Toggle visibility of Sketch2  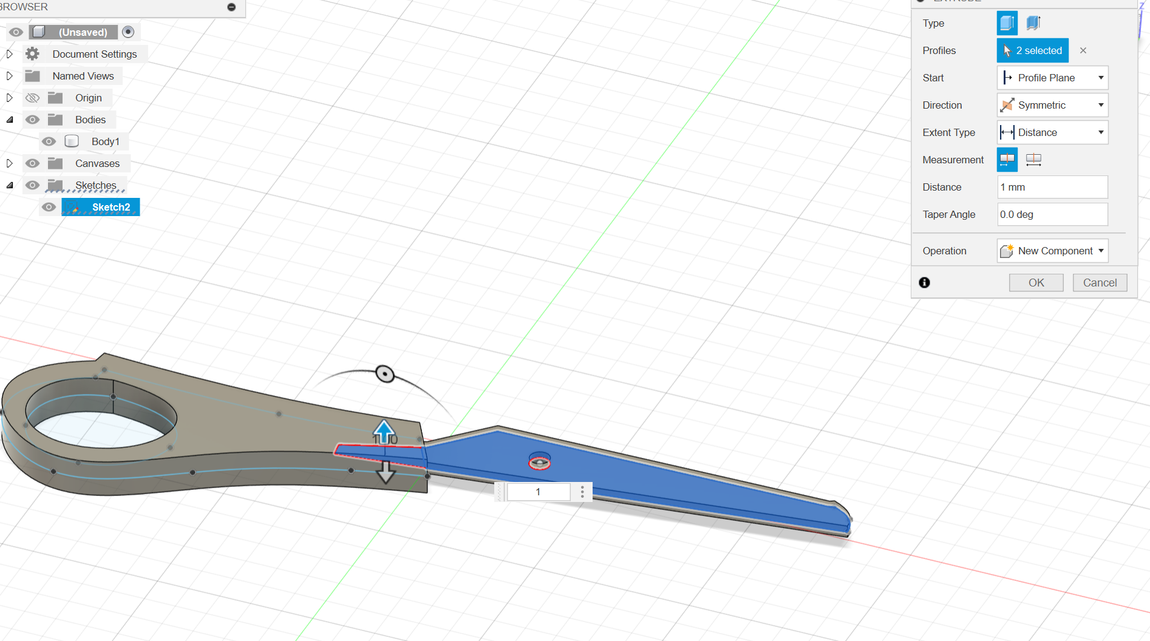pyautogui.click(x=49, y=207)
